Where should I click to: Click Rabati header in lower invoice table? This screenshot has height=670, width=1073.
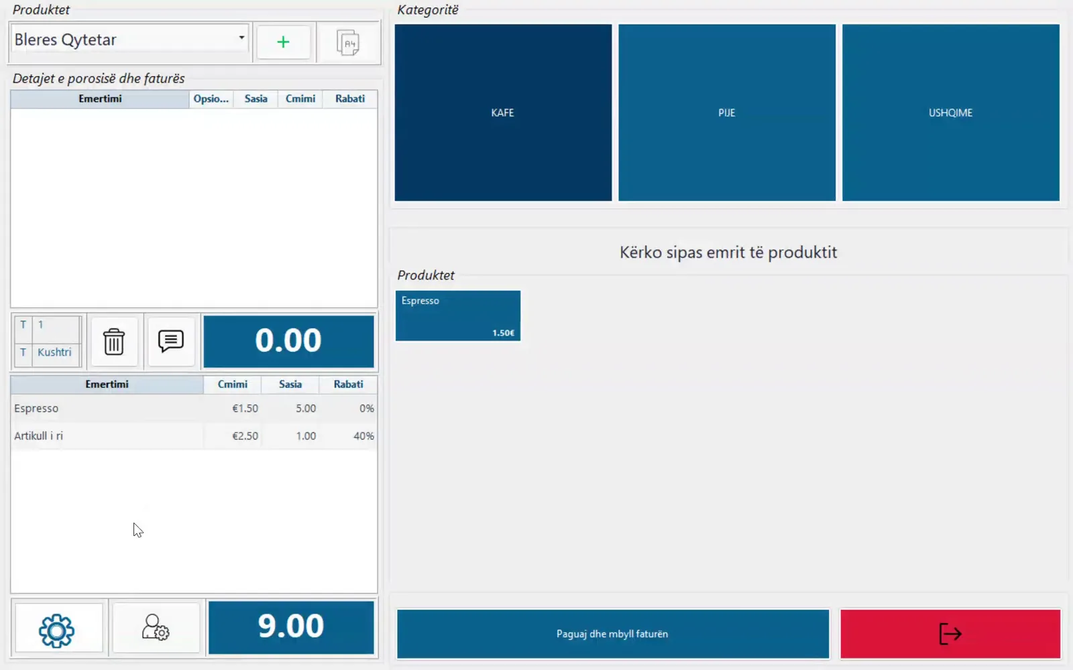(348, 384)
